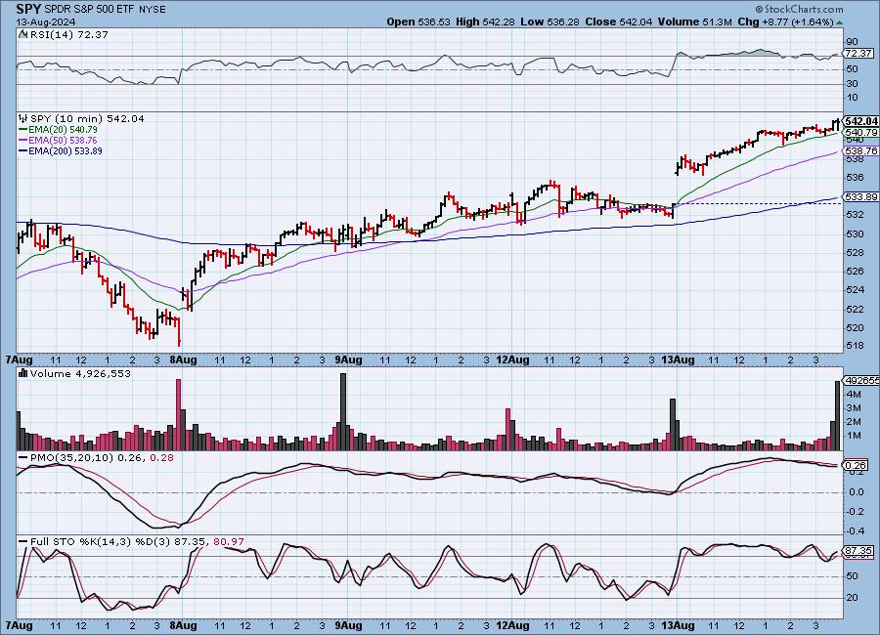Viewport: 880px width, 635px height.
Task: Click the 'EMA(200) 533.89' legend text
Action: (66, 150)
